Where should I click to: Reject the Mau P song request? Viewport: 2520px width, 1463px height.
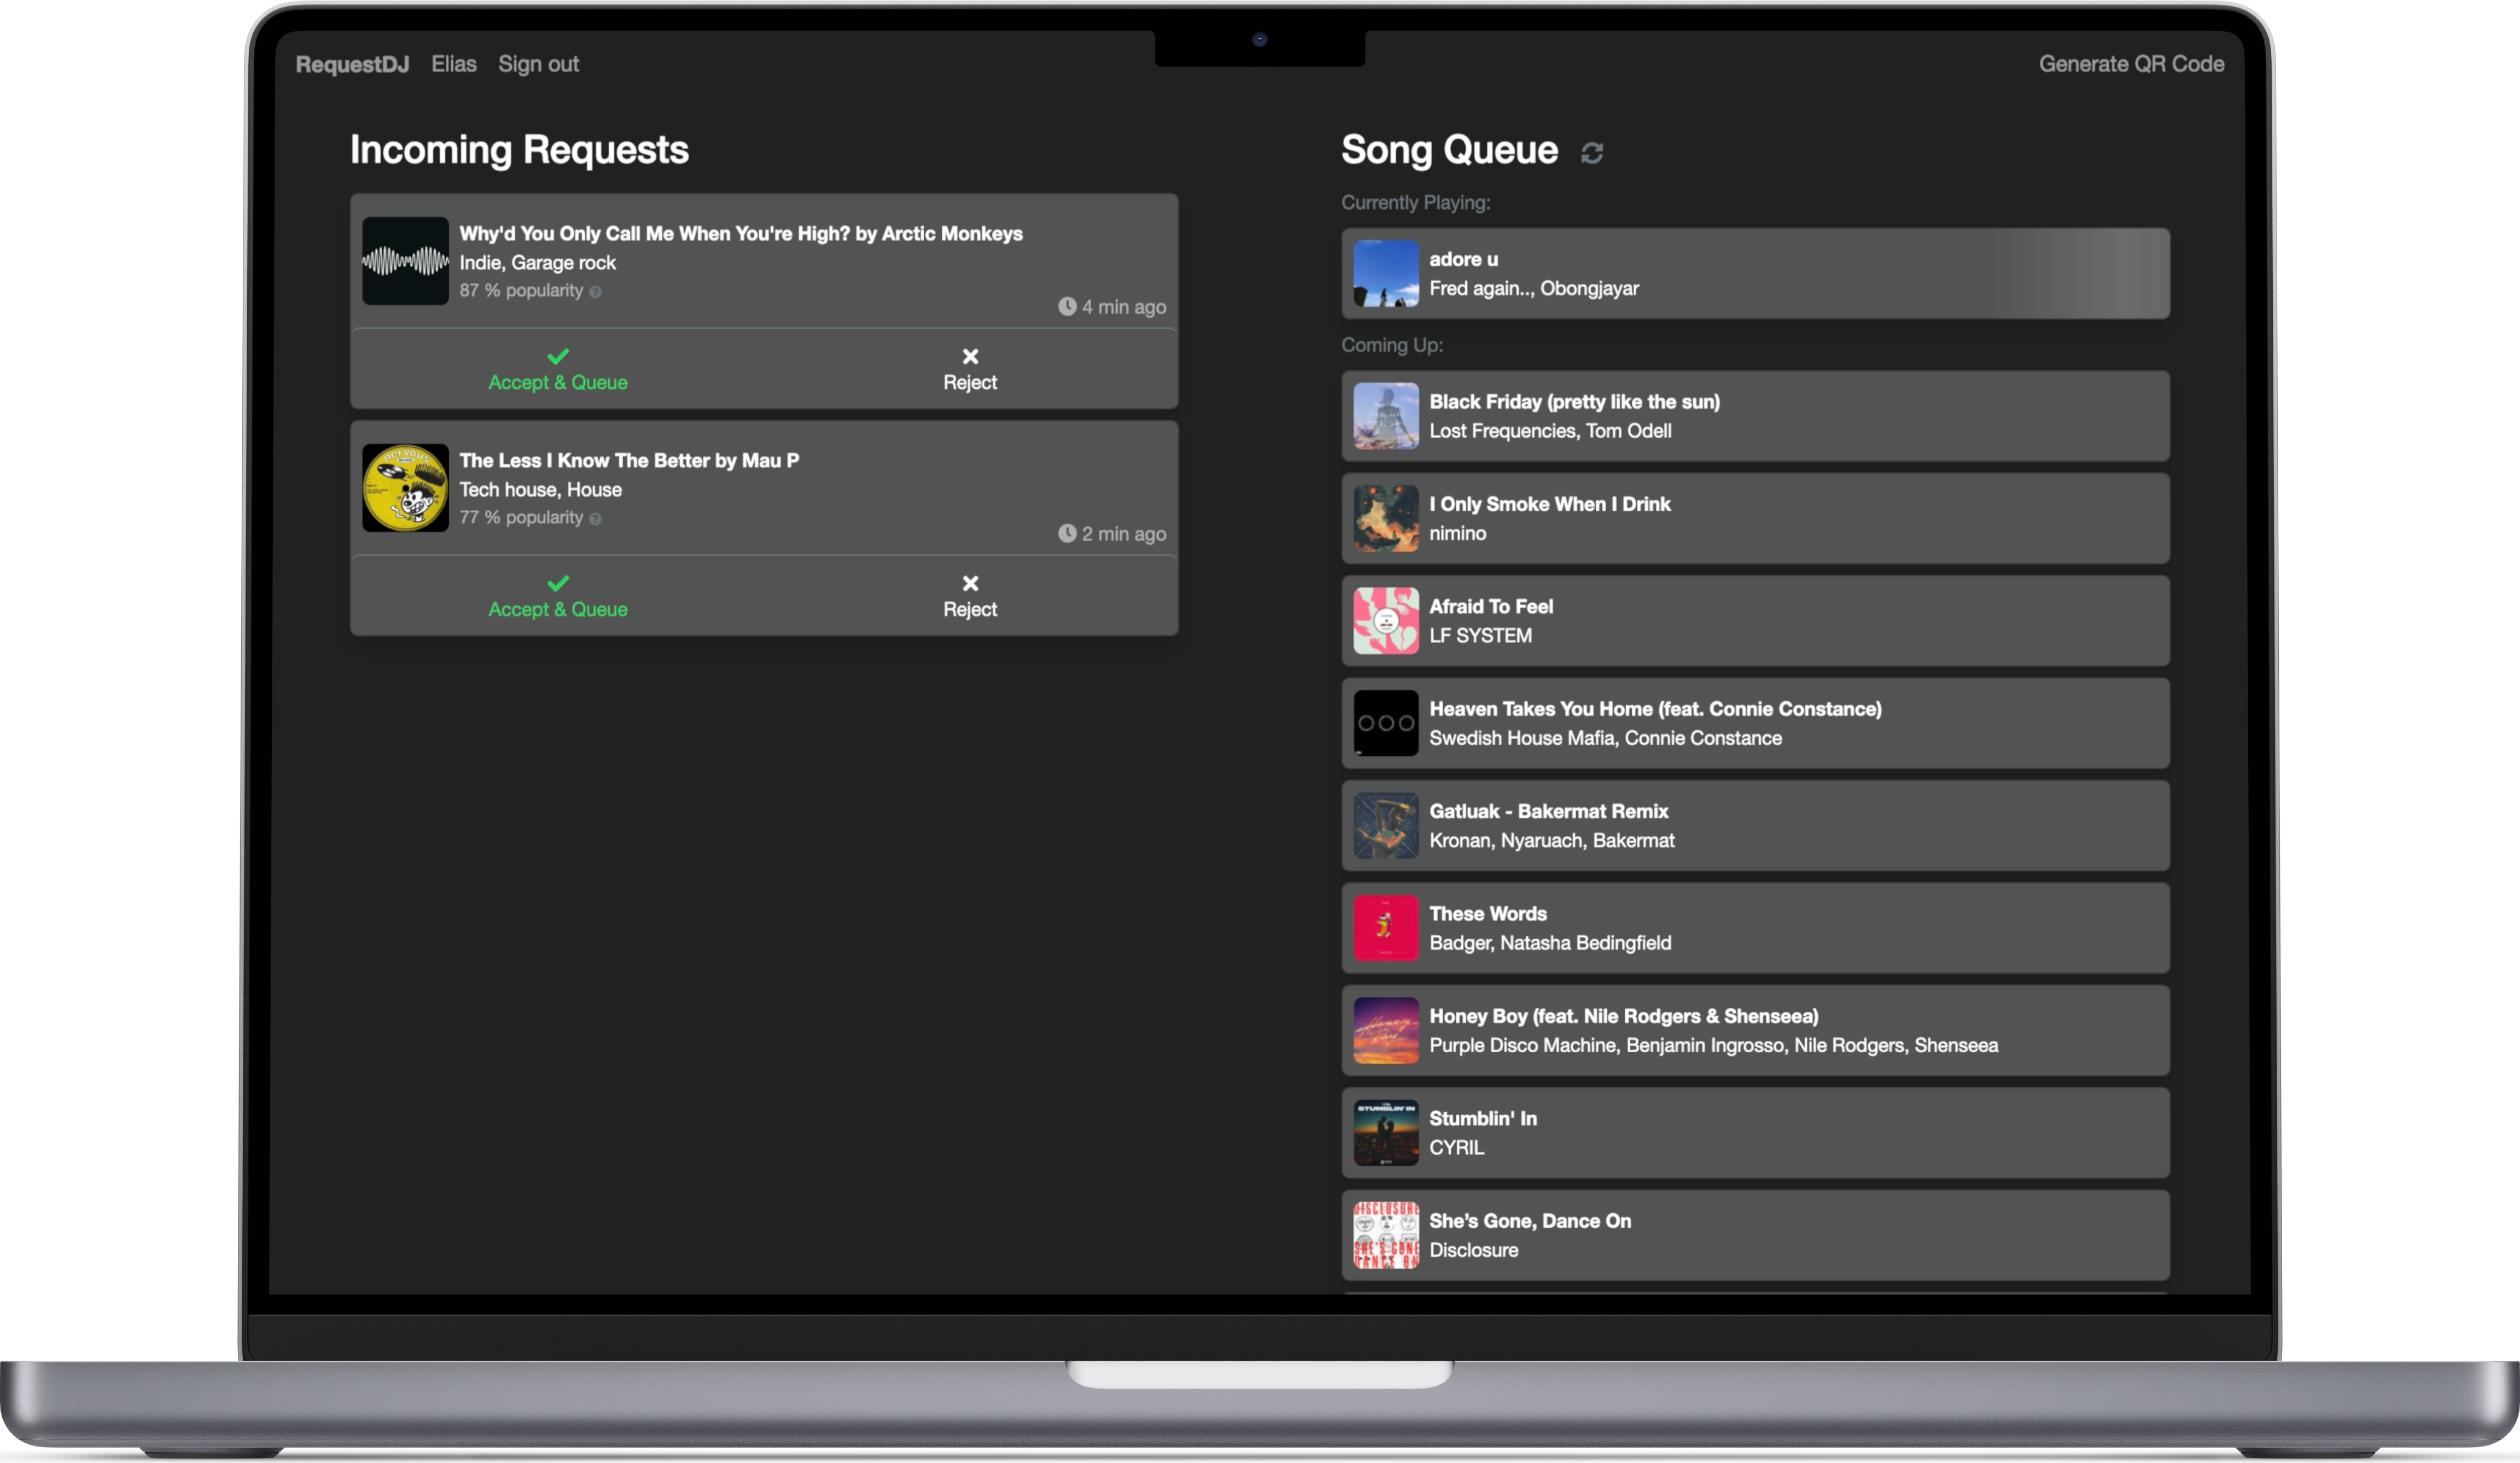pyautogui.click(x=970, y=596)
